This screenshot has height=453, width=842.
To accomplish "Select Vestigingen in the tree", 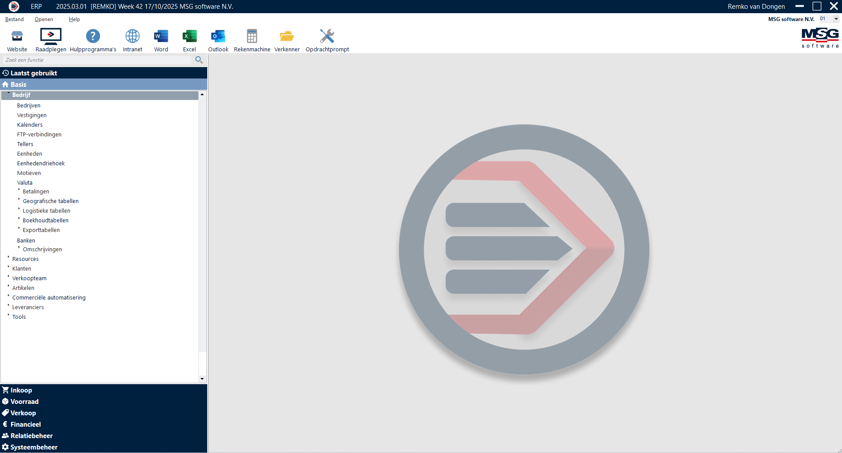I will 32,115.
